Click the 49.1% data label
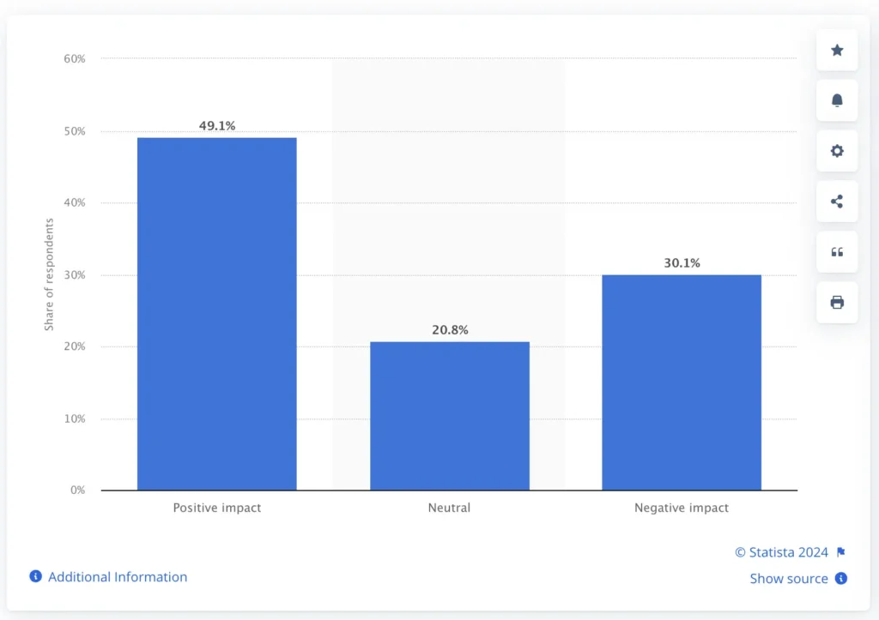Screen dimensions: 879x620 click(x=217, y=126)
